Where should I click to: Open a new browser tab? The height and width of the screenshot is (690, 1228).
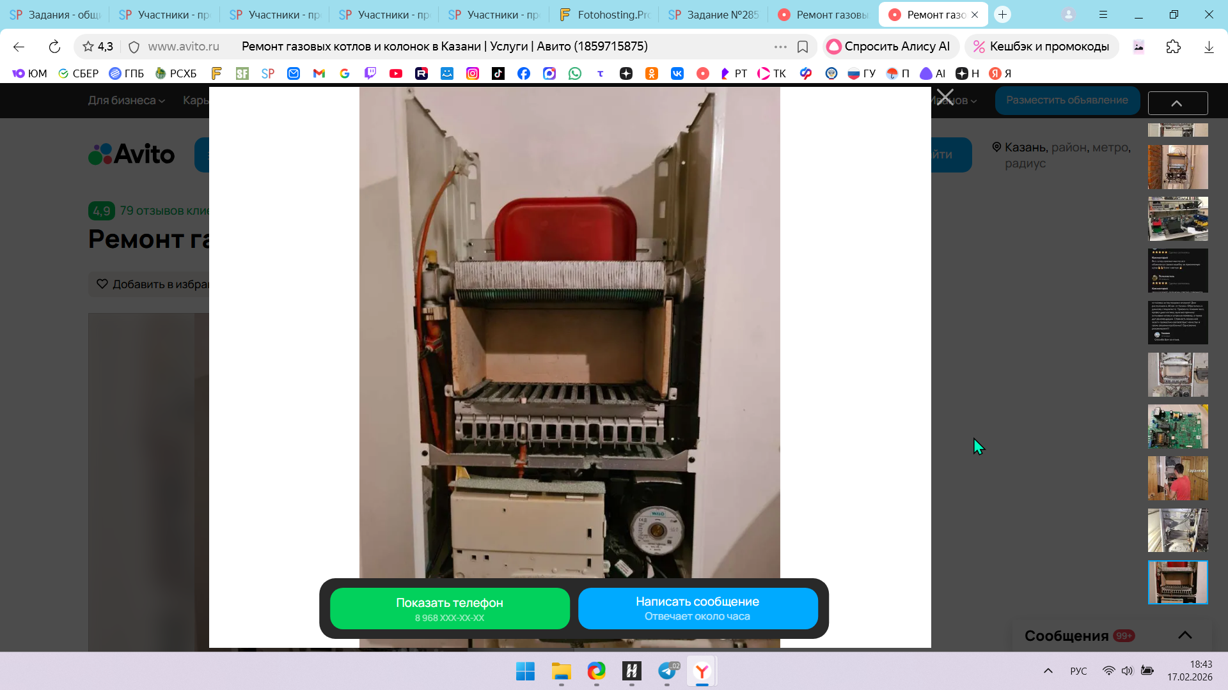1002,15
